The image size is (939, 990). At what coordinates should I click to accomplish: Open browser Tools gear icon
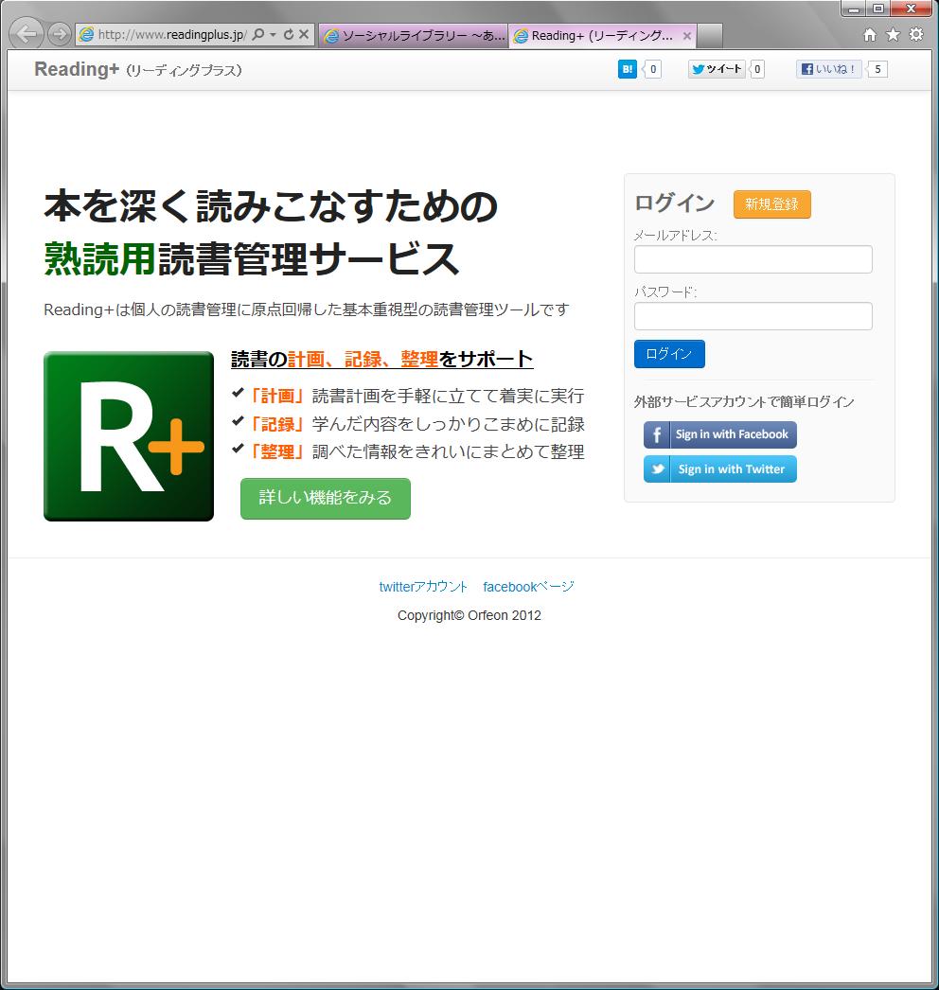tap(915, 35)
